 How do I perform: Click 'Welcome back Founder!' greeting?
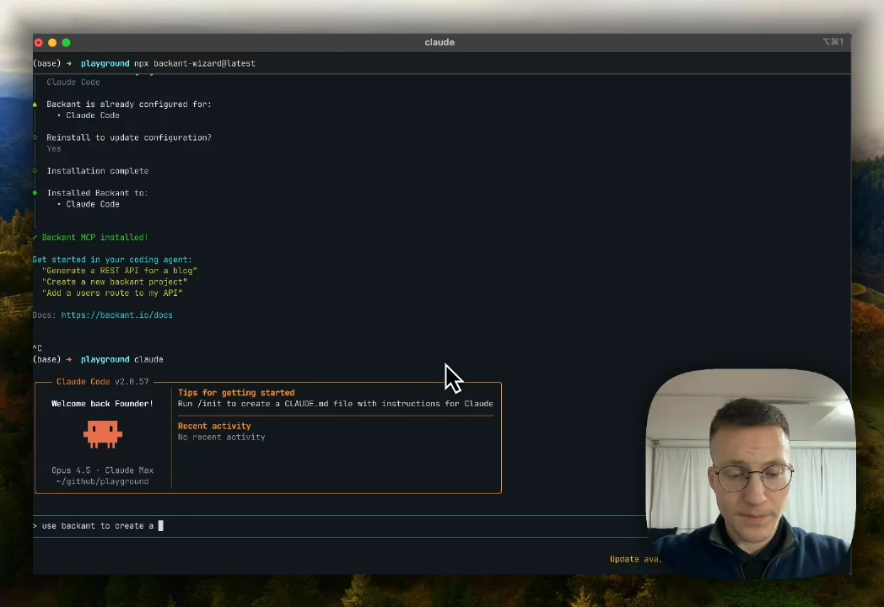click(102, 404)
